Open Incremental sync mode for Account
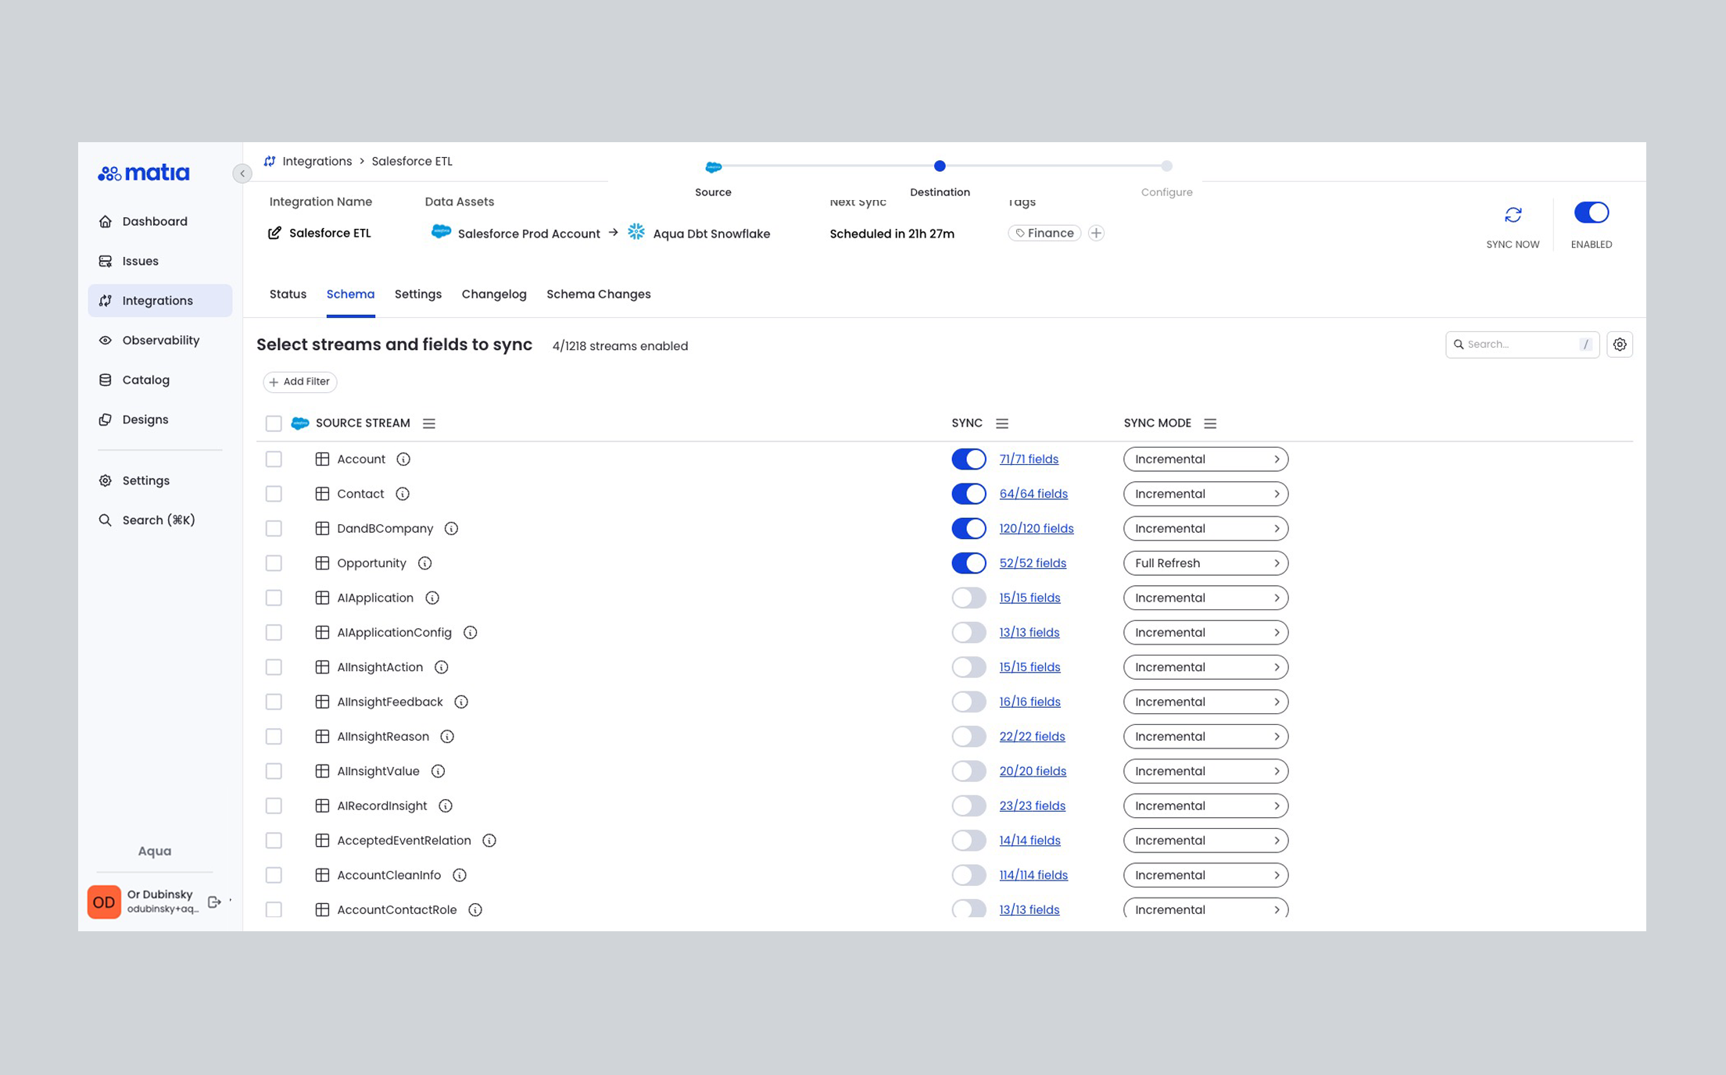This screenshot has height=1075, width=1726. 1205,459
